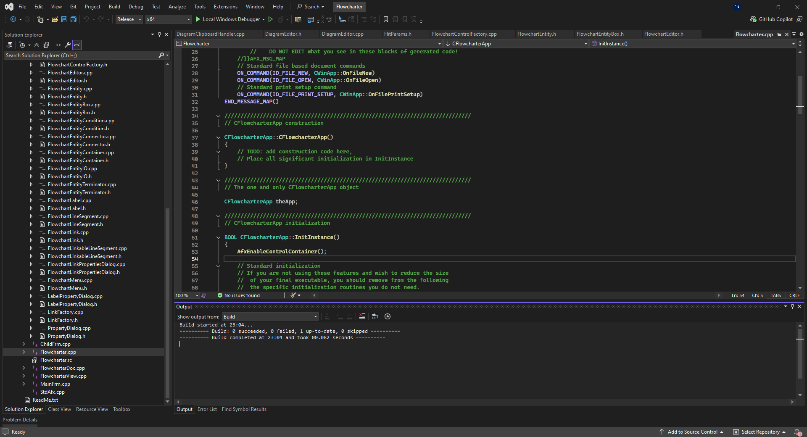The height and width of the screenshot is (437, 807).
Task: Click Local Windows Debugger start button
Action: point(227,19)
